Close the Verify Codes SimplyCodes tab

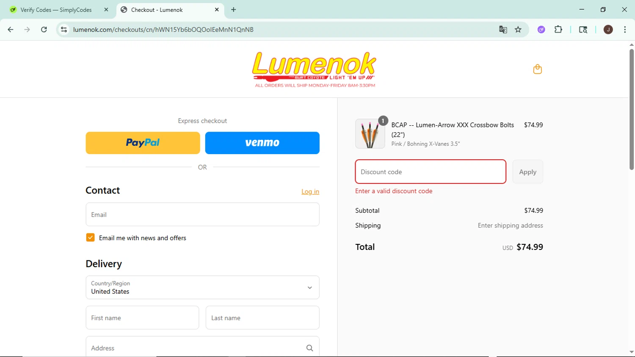tap(106, 10)
